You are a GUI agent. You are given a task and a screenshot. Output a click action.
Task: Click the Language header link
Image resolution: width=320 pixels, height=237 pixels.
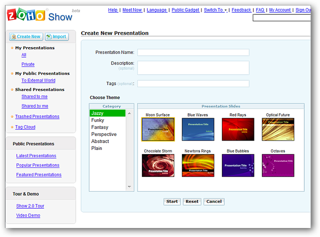click(x=156, y=10)
